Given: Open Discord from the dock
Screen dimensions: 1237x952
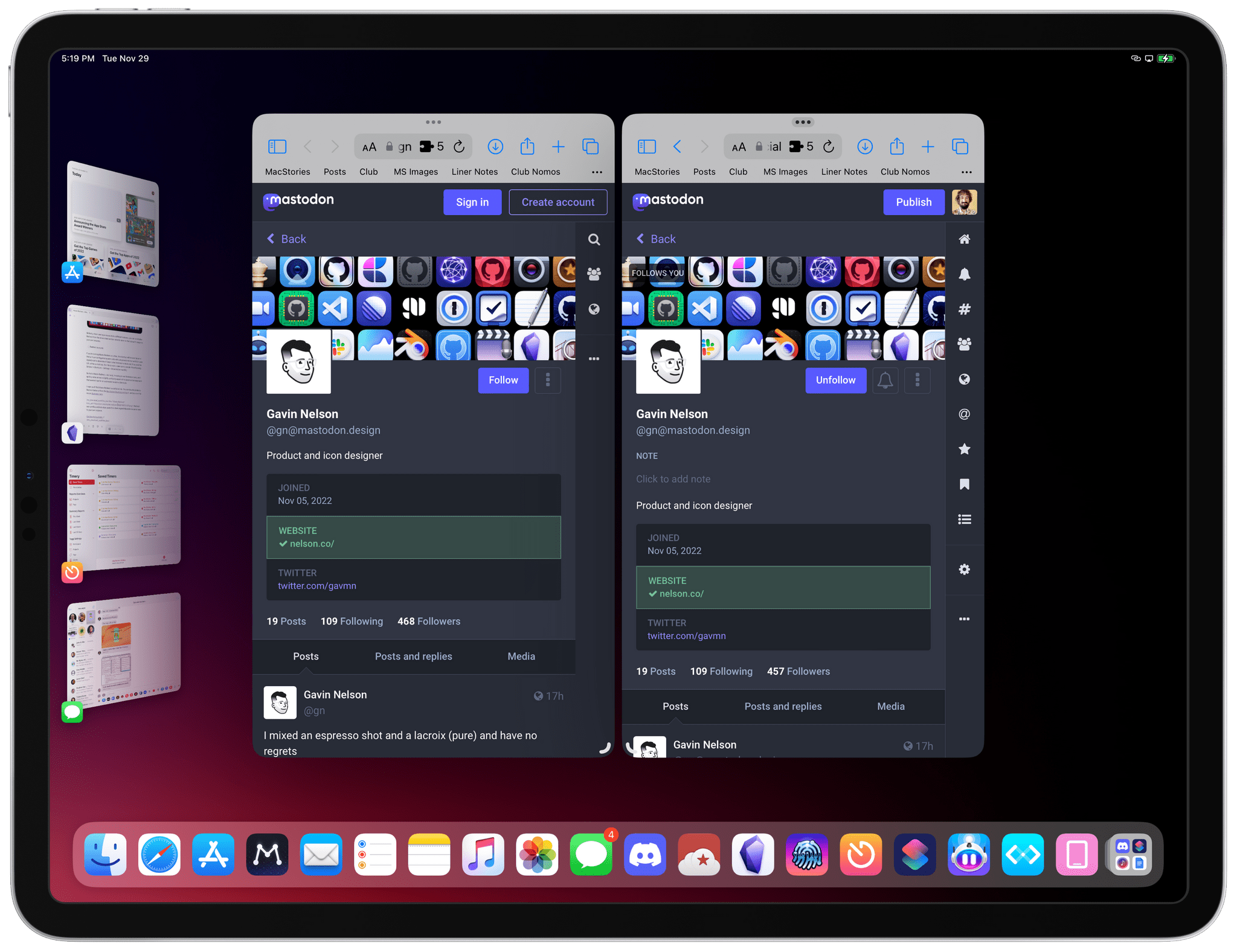Looking at the screenshot, I should coord(645,854).
